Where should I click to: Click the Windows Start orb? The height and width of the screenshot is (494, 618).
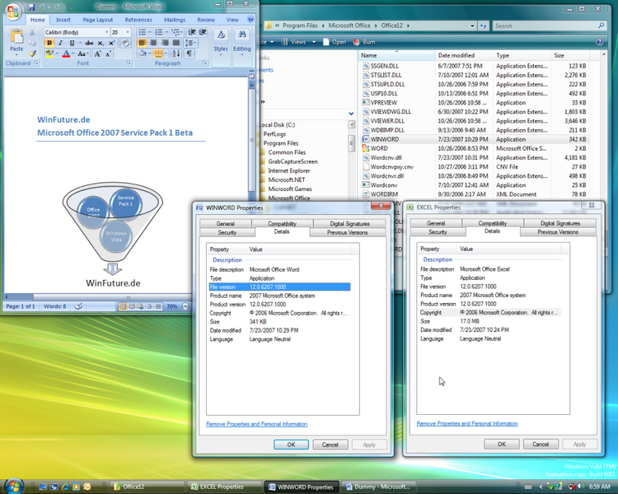pyautogui.click(x=12, y=486)
